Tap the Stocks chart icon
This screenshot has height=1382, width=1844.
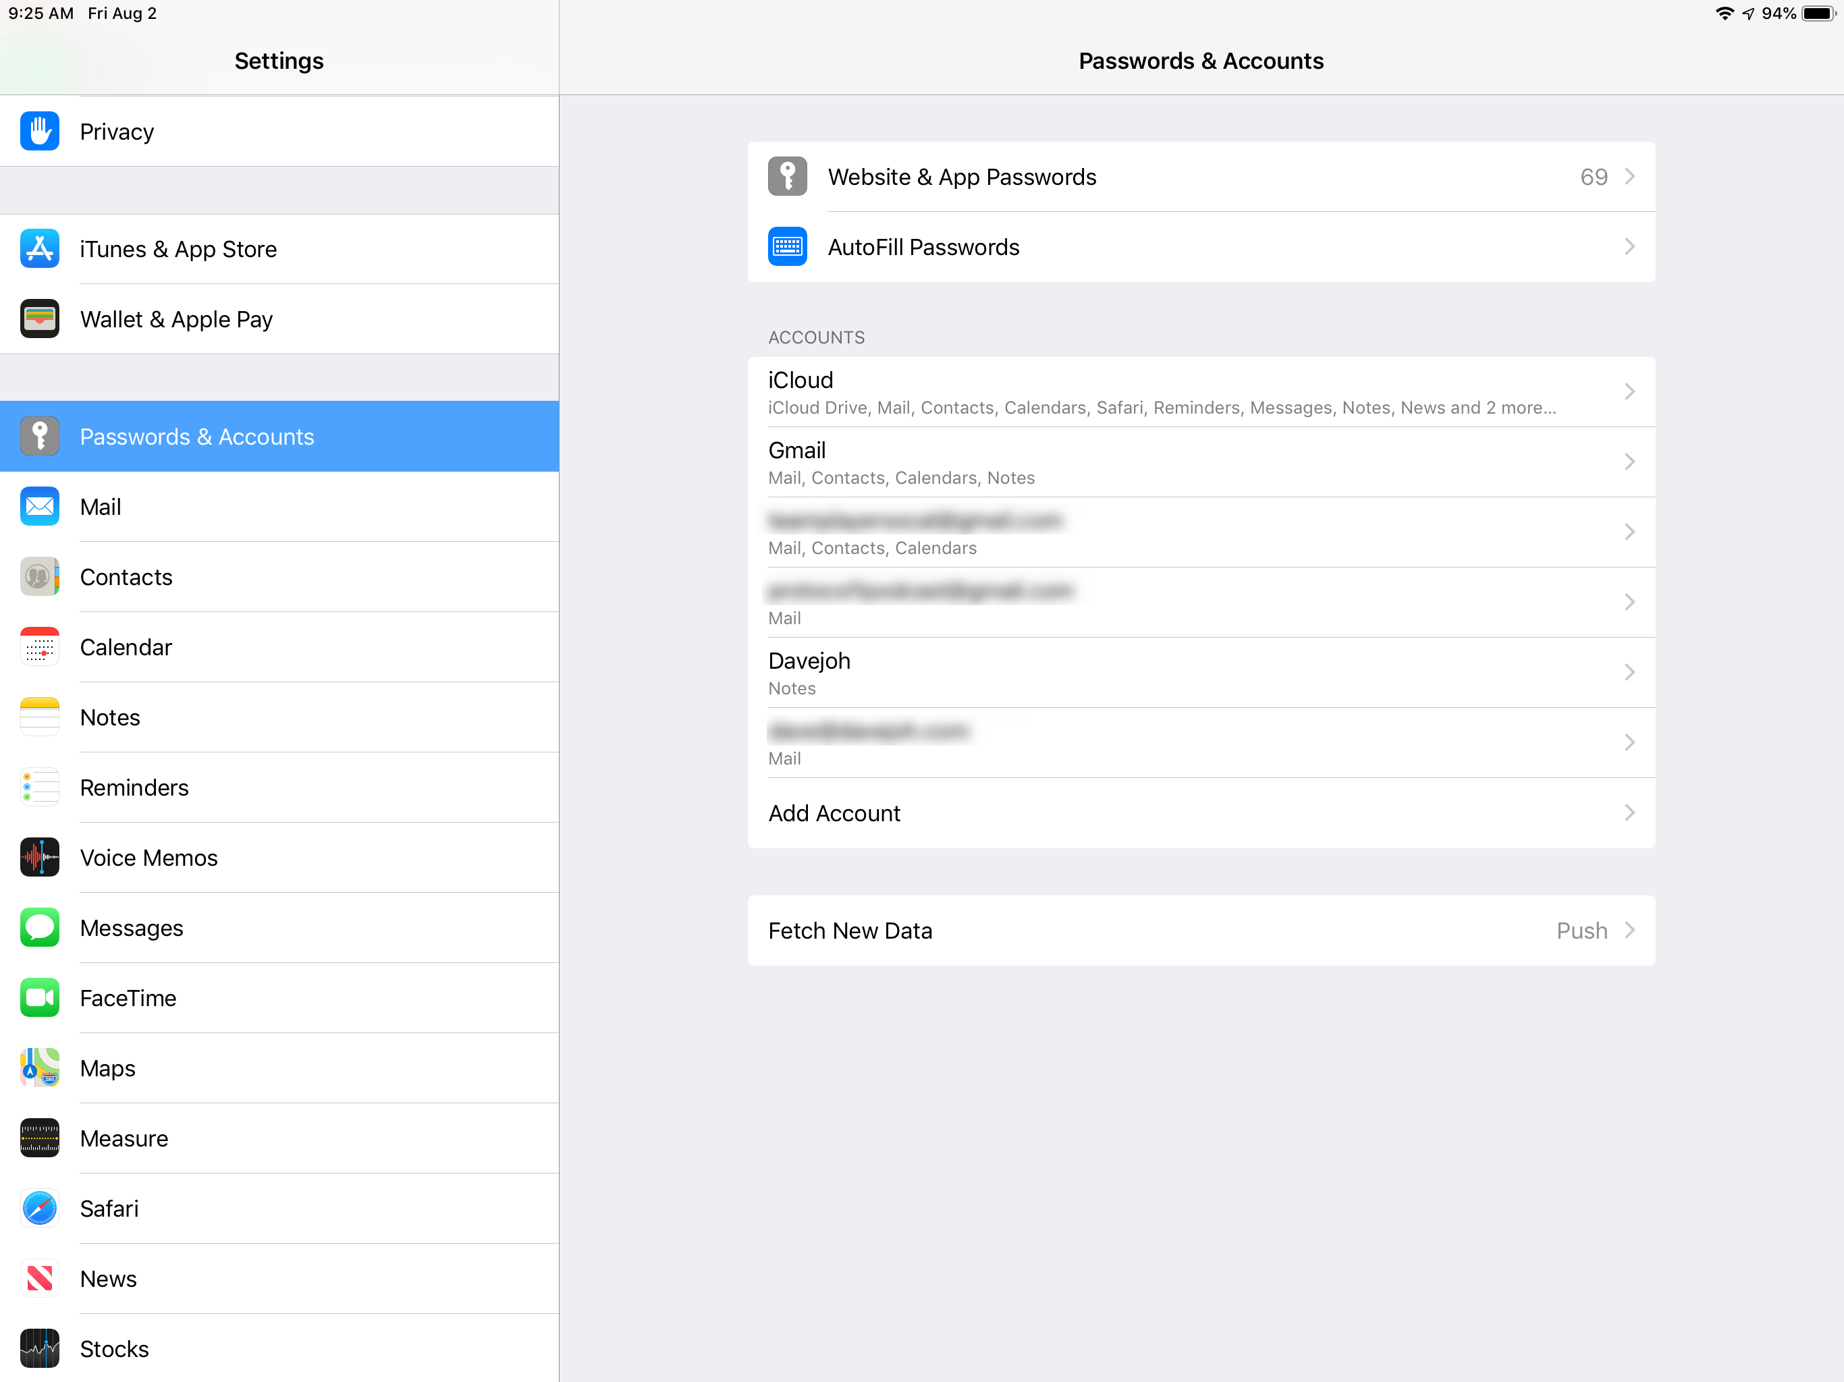pos(39,1349)
